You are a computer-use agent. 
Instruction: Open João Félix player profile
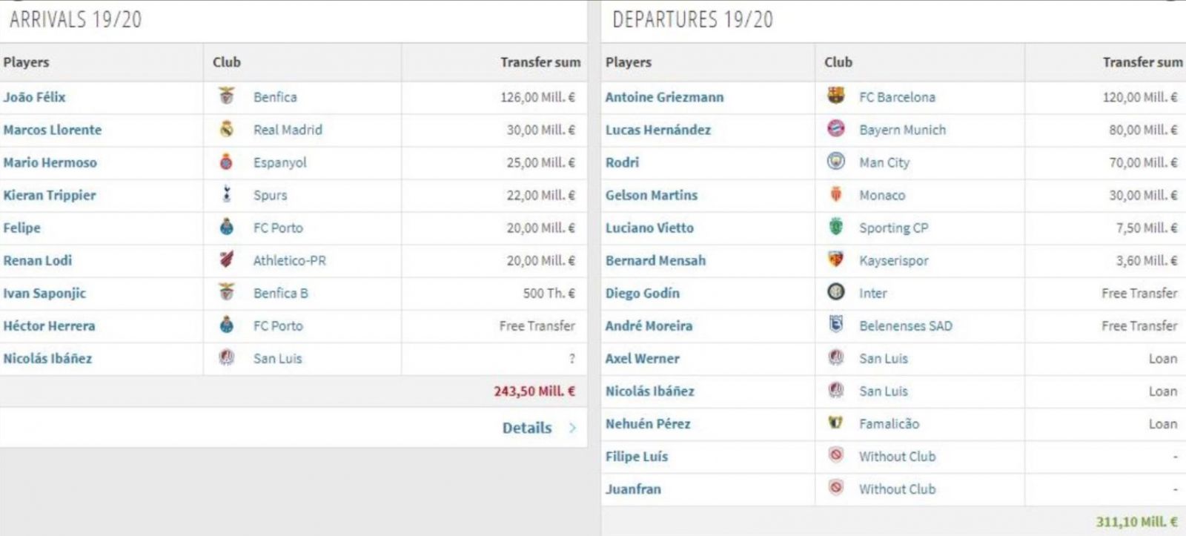coord(34,97)
